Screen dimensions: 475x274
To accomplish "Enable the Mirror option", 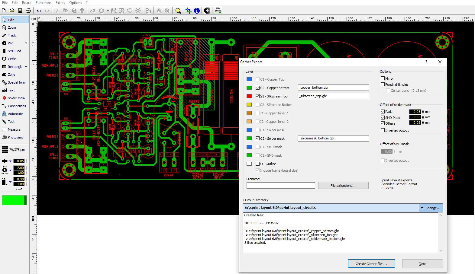I will [x=383, y=78].
